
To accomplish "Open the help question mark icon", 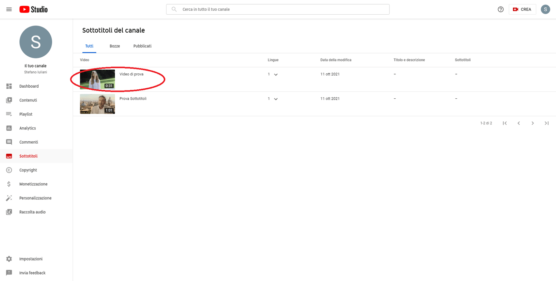I will click(500, 9).
